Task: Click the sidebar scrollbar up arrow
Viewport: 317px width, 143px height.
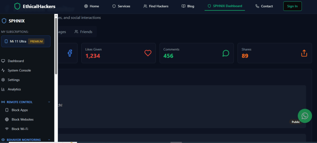Action: (56, 16)
